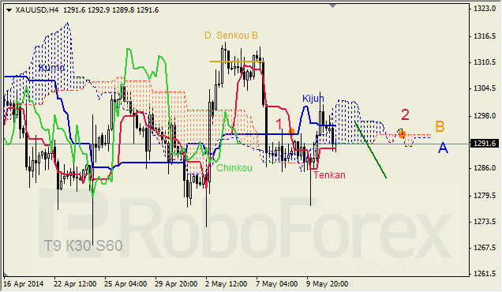The image size is (502, 292).
Task: Select the dark green descending trend line
Action: [370, 149]
